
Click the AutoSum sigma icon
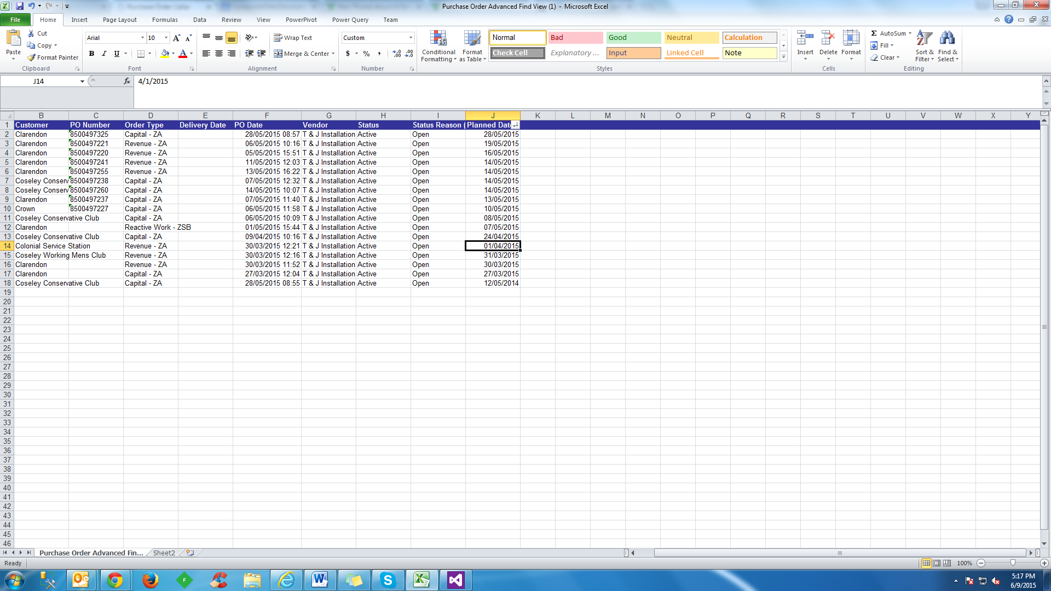tap(874, 33)
